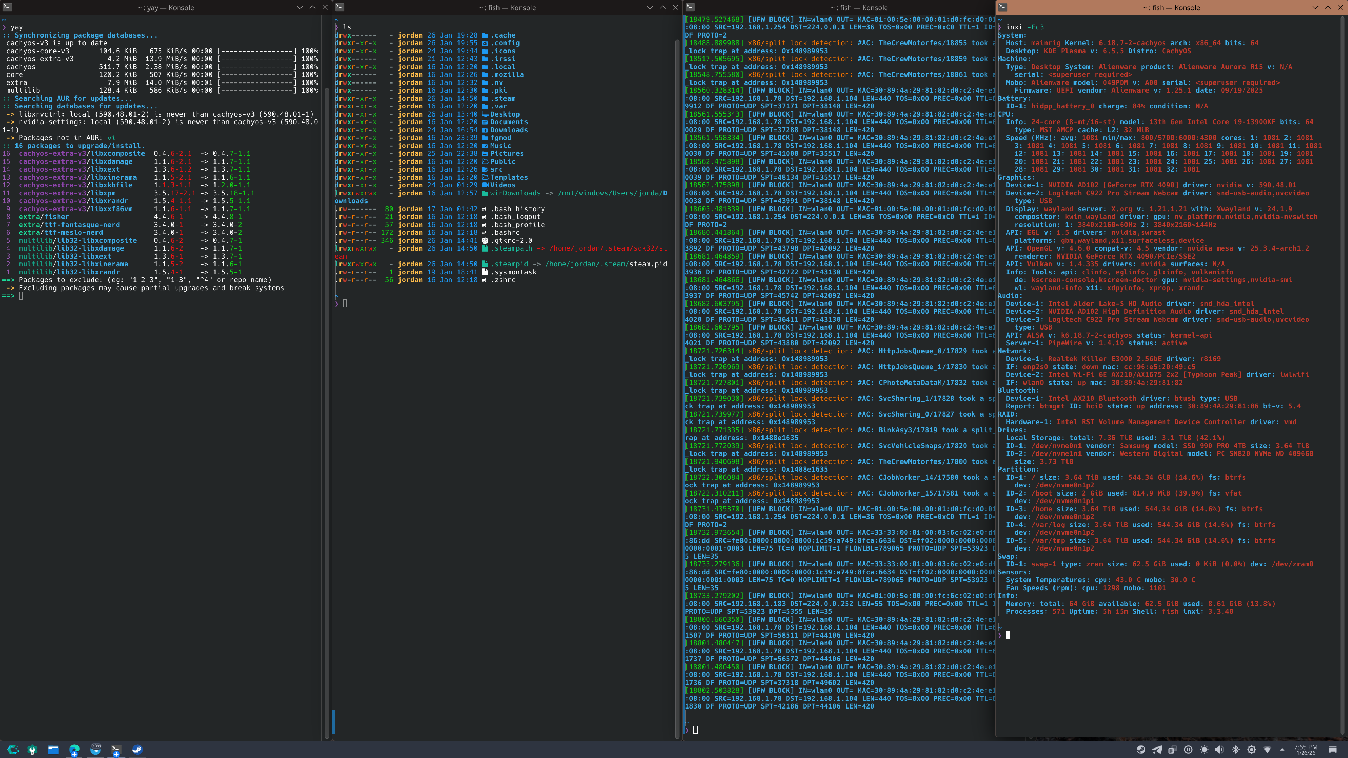Click Show Desktop button in panel corner
Viewport: 1348px width, 758px height.
(x=1333, y=750)
